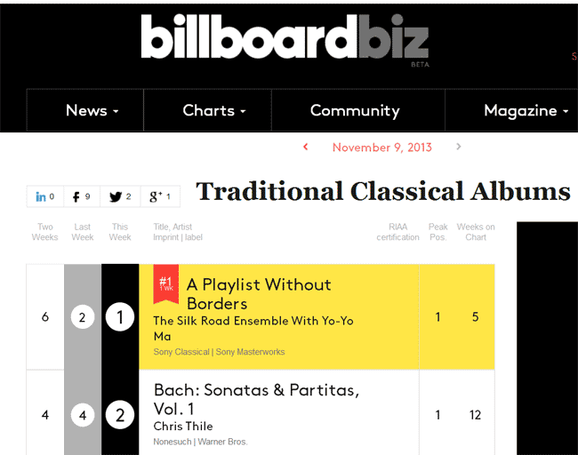Image resolution: width=578 pixels, height=455 pixels.
Task: Share chart on LinkedIn
Action: 45,196
